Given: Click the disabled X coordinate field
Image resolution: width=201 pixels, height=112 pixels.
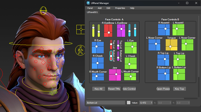Looking at the screenshot, I should (x=164, y=103).
